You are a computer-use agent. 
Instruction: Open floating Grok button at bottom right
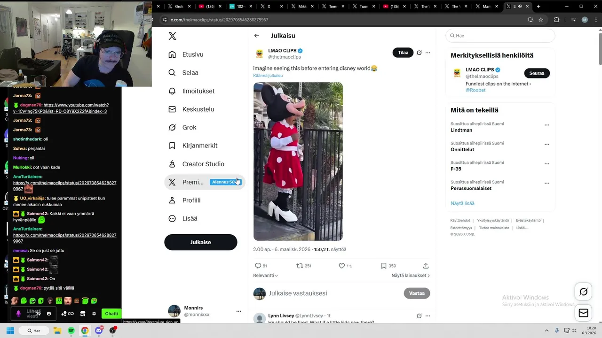(584, 292)
